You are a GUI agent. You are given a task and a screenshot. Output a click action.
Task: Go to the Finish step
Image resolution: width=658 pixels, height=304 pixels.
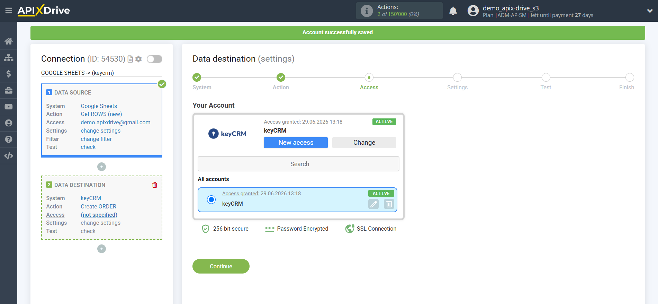630,77
